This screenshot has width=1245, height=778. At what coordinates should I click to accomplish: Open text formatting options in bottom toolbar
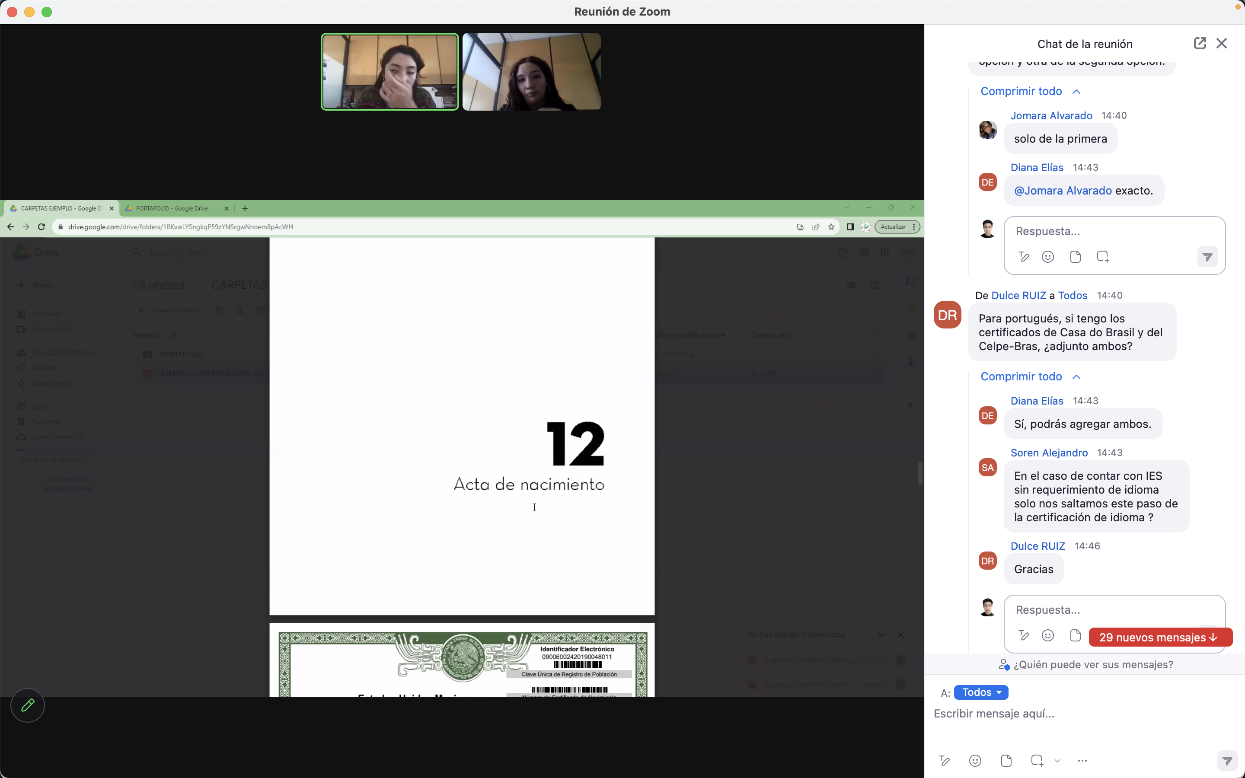click(944, 761)
